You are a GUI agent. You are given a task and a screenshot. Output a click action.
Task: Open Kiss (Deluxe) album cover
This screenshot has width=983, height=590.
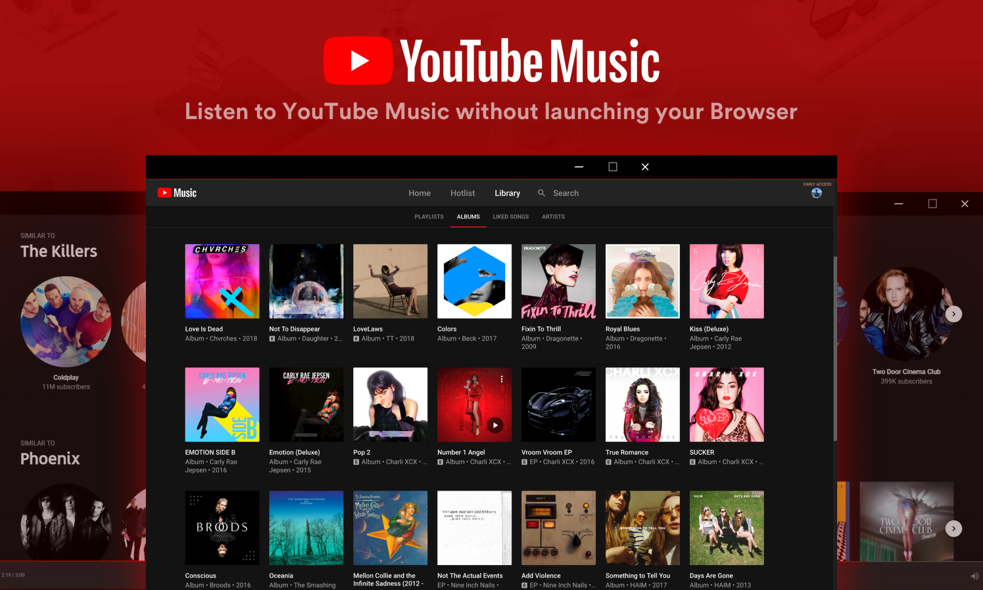[x=727, y=281]
